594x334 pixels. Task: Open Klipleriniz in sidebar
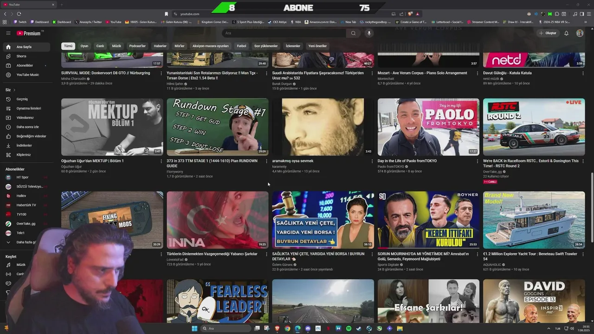tap(26, 154)
